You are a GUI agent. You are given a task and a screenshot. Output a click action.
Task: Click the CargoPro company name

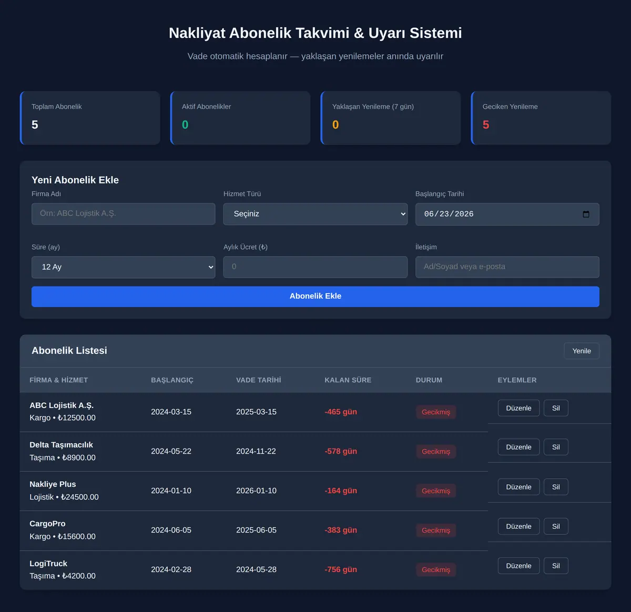[47, 524]
